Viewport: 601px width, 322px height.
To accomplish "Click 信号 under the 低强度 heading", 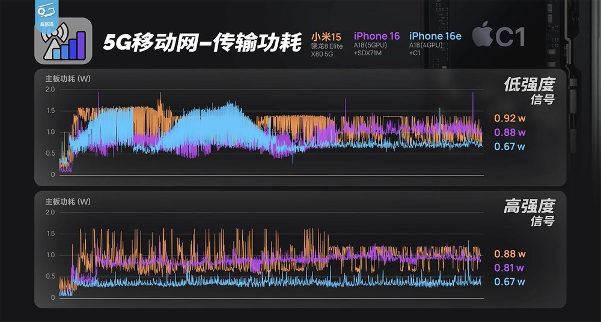I will (542, 100).
